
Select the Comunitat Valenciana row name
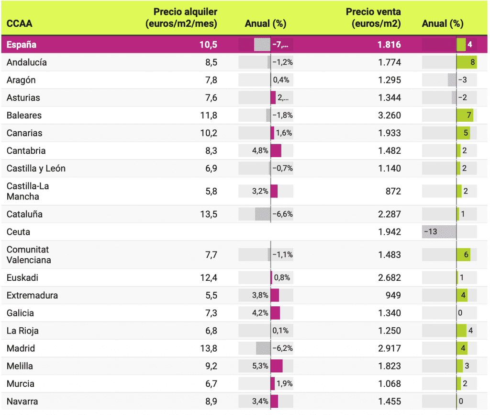pyautogui.click(x=28, y=255)
